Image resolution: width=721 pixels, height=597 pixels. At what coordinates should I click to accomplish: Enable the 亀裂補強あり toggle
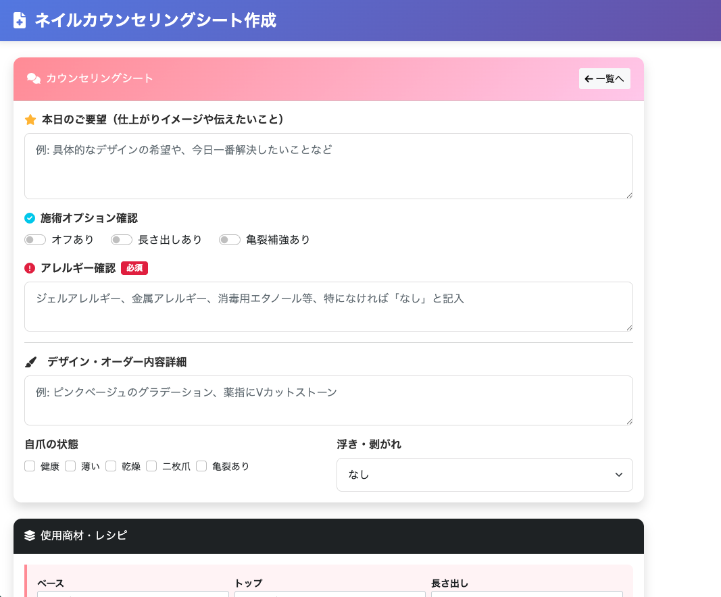[229, 240]
